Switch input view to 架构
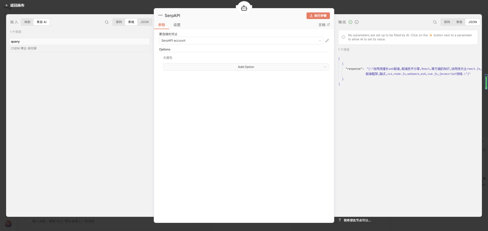488x231 pixels. point(119,22)
